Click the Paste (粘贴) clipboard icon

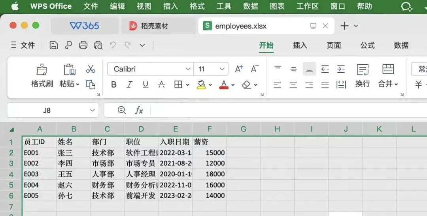click(70, 69)
